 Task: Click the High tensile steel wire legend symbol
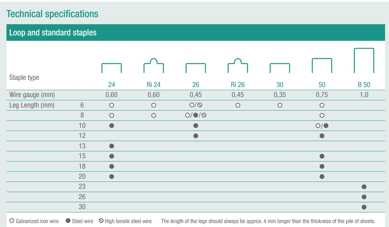(101, 221)
